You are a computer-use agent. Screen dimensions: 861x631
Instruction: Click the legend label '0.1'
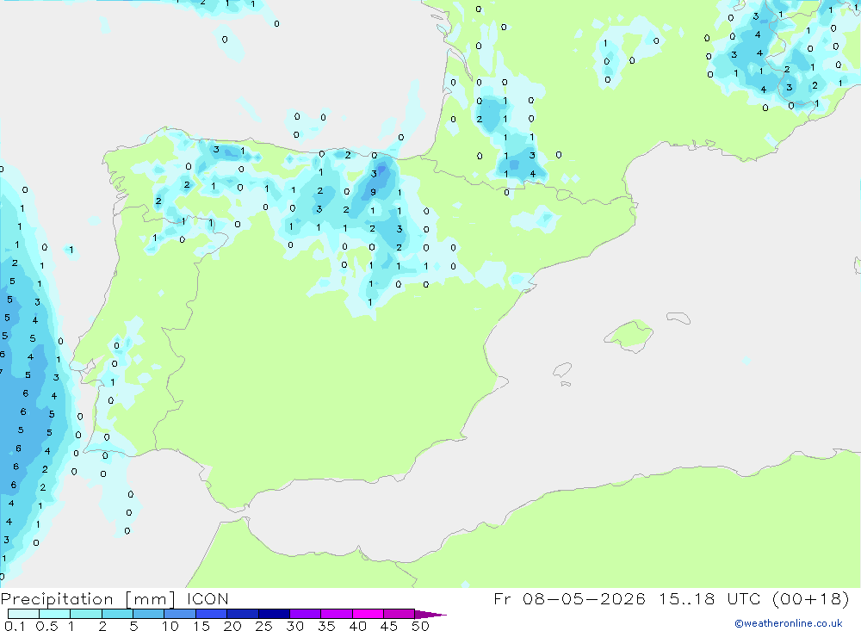click(x=15, y=626)
